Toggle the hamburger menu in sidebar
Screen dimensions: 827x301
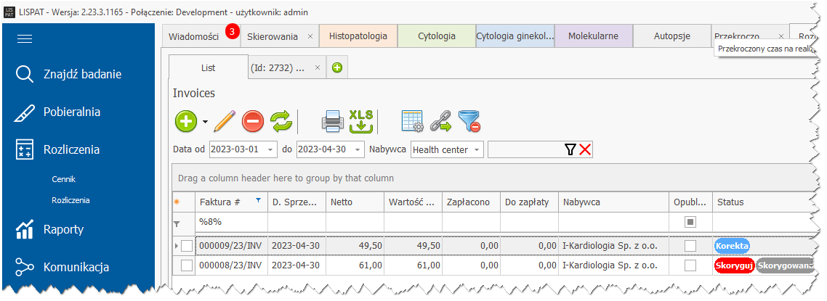click(25, 39)
